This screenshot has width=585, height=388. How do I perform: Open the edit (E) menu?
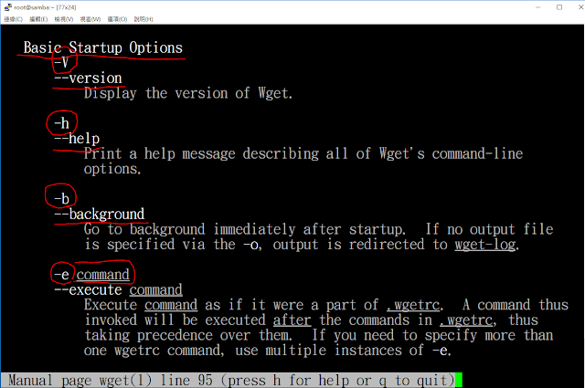(38, 19)
